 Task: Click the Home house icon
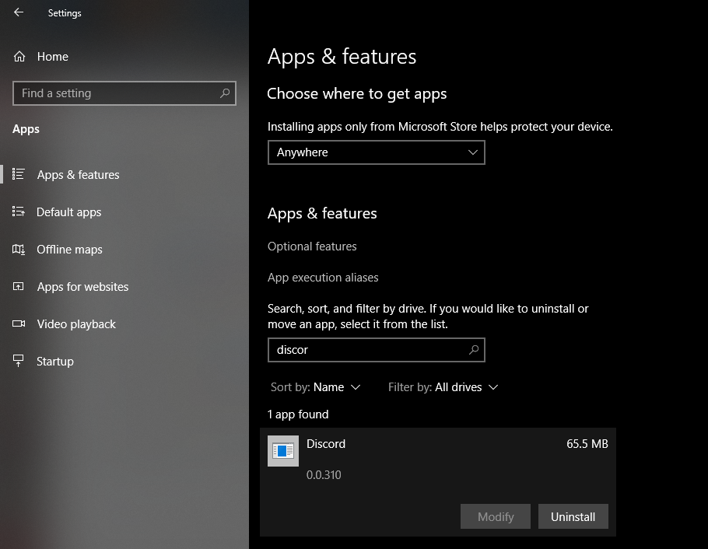click(x=19, y=57)
